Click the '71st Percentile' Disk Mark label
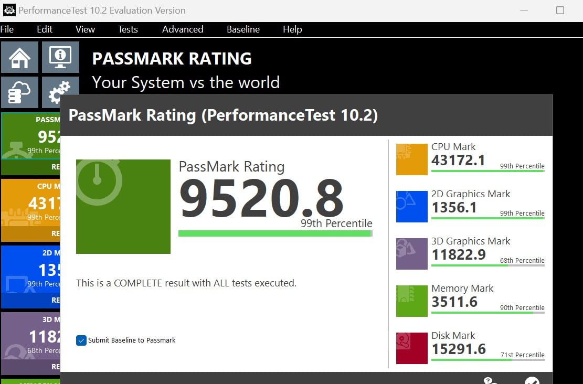The height and width of the screenshot is (384, 583). click(523, 355)
